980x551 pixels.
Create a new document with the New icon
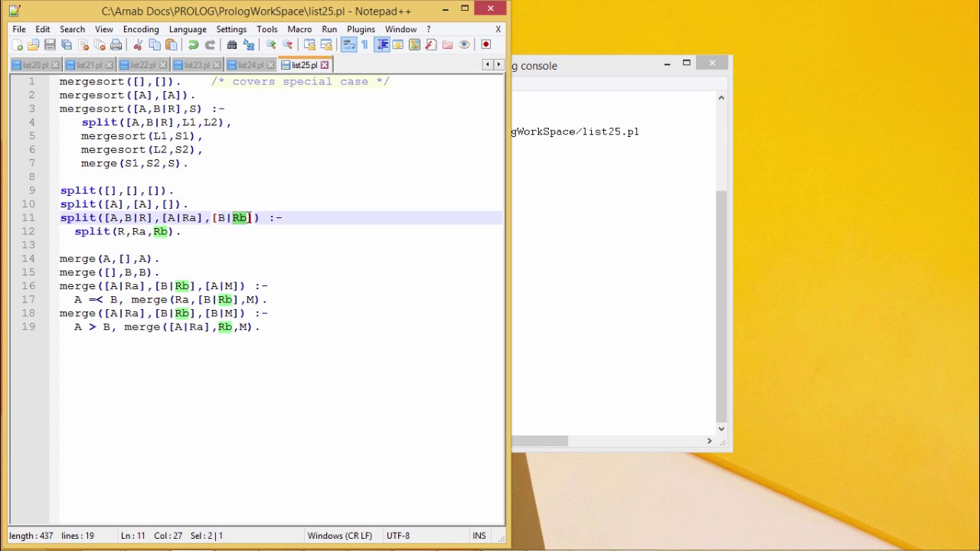[18, 45]
